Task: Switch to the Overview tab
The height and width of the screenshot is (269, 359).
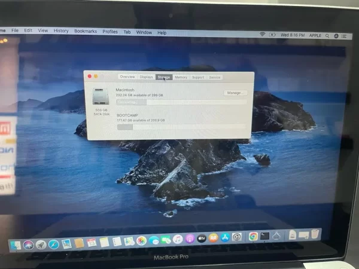Action: point(127,77)
